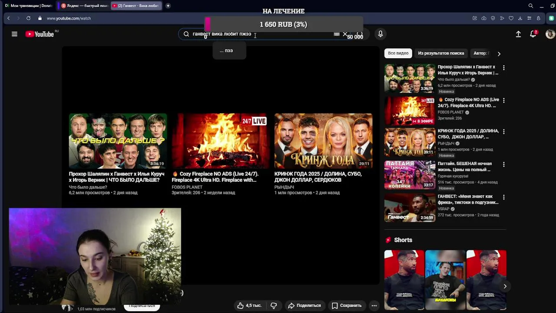
Task: Open the РЫНДЫЧ channel link under endscreen card
Action: 284,187
